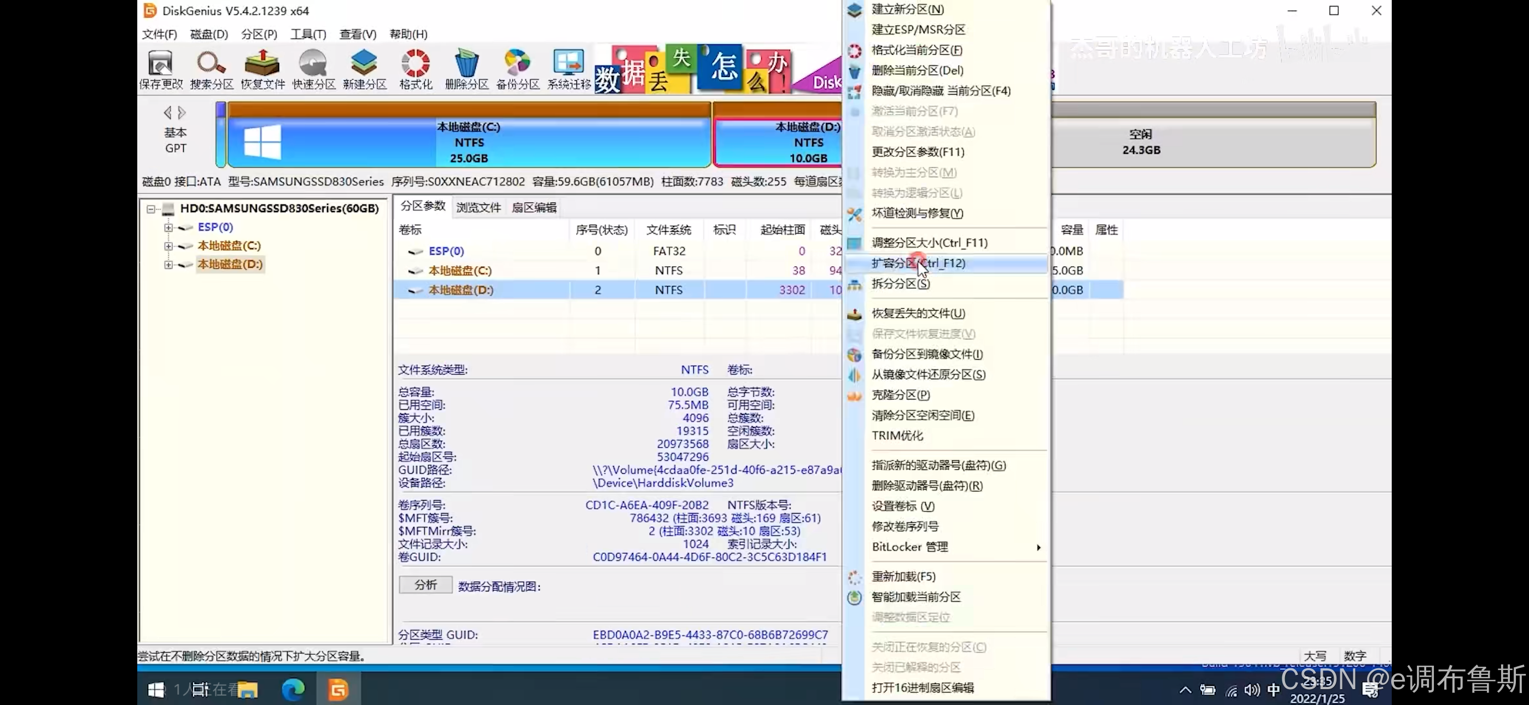
Task: Open the 文件(F) menu
Action: pyautogui.click(x=159, y=34)
